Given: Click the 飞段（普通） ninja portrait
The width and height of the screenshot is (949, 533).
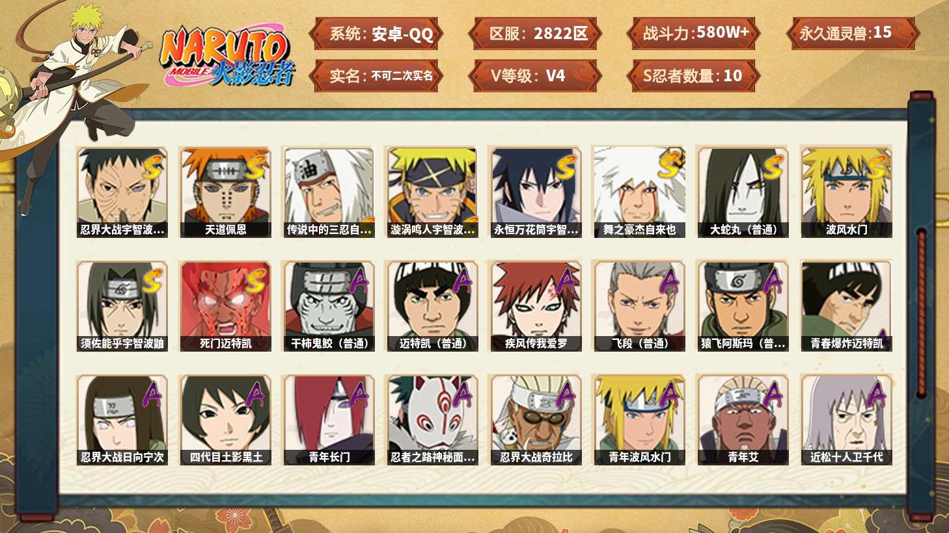Looking at the screenshot, I should click(639, 306).
